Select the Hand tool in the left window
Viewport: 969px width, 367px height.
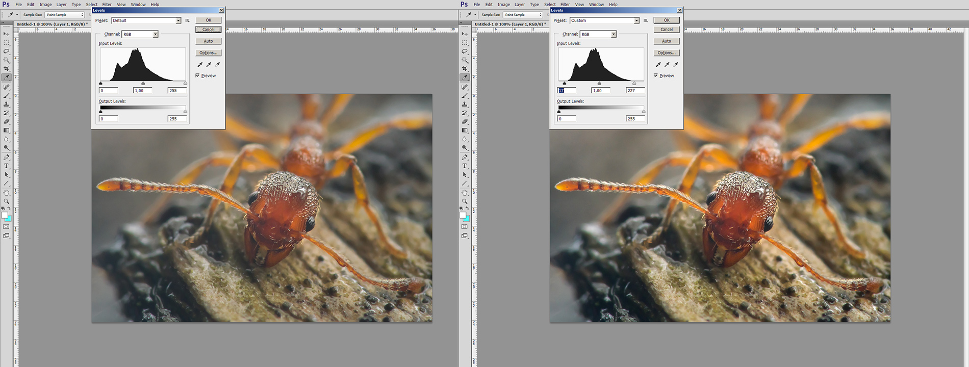point(7,193)
